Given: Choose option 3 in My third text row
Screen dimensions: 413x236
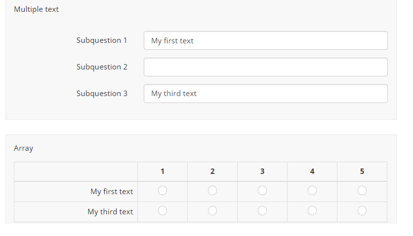Looking at the screenshot, I should (262, 210).
